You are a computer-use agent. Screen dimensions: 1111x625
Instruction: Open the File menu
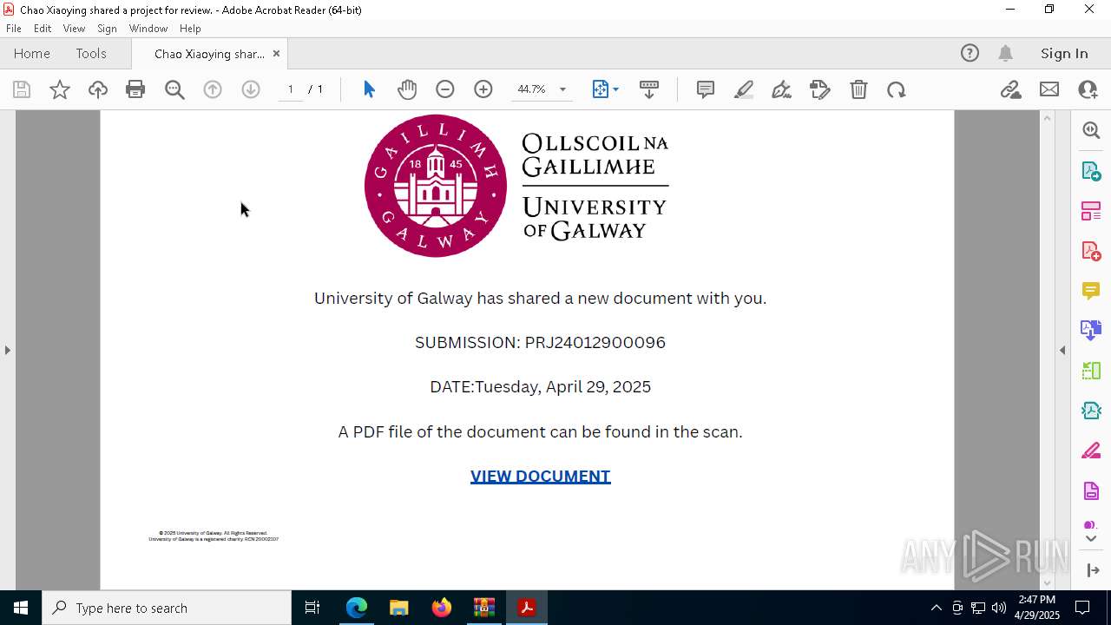14,28
